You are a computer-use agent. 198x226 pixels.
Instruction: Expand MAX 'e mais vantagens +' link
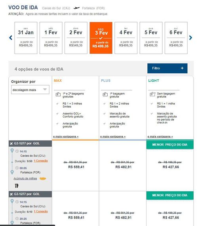click(66, 136)
